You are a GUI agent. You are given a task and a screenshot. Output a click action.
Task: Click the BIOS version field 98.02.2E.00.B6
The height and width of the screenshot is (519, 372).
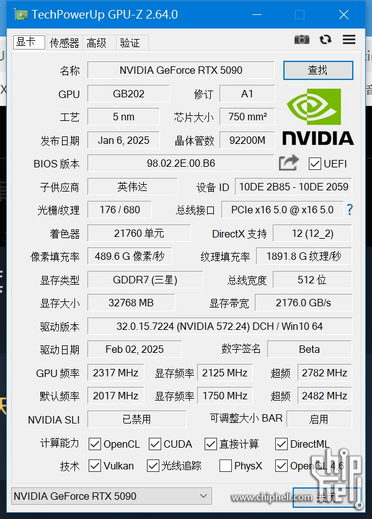point(180,163)
